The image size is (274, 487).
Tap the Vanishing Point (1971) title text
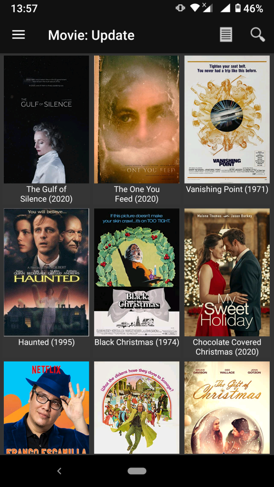click(x=227, y=189)
